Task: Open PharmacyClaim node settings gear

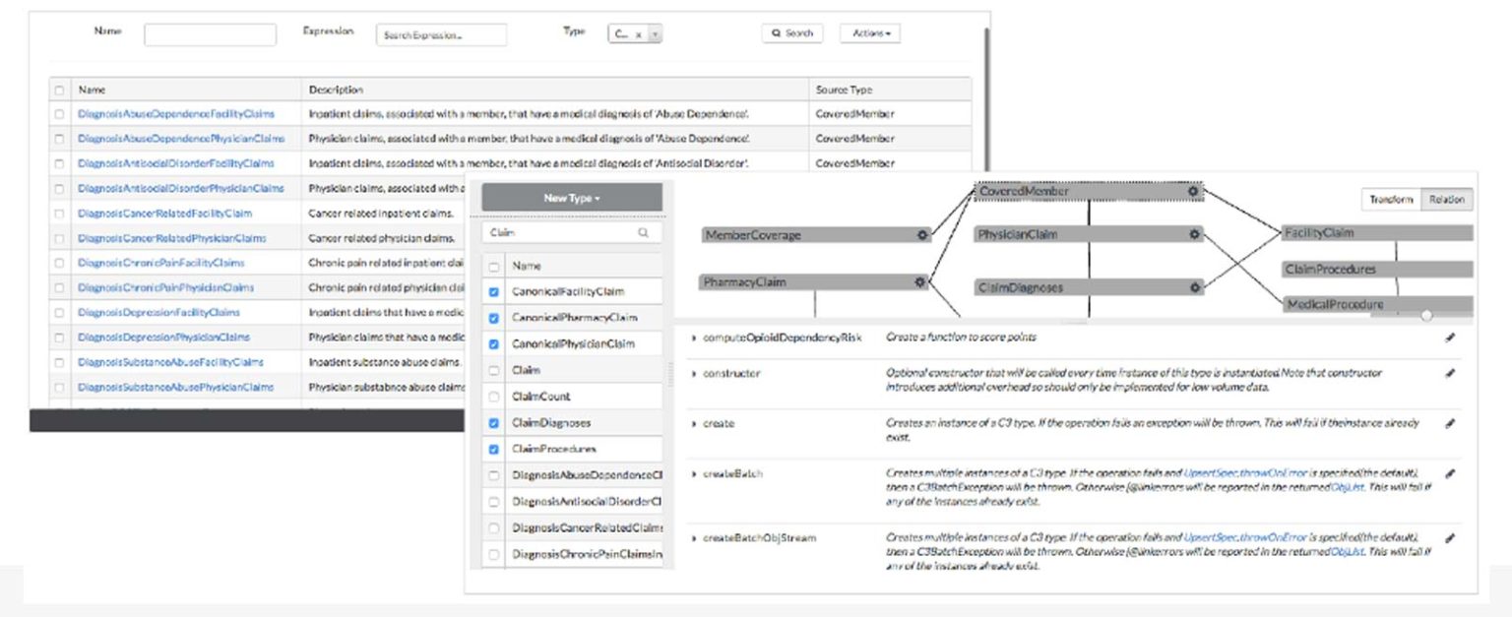Action: pos(919,281)
